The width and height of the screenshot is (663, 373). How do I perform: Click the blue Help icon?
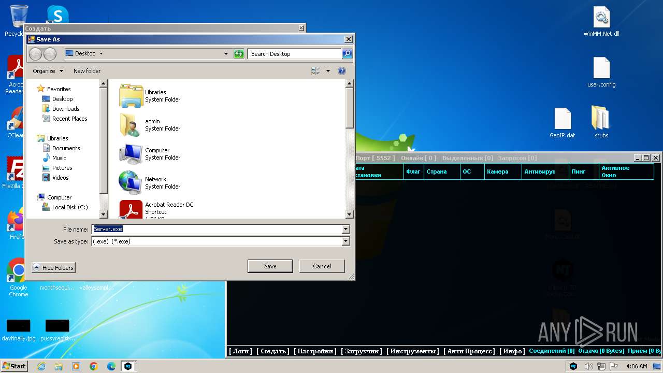coord(342,71)
